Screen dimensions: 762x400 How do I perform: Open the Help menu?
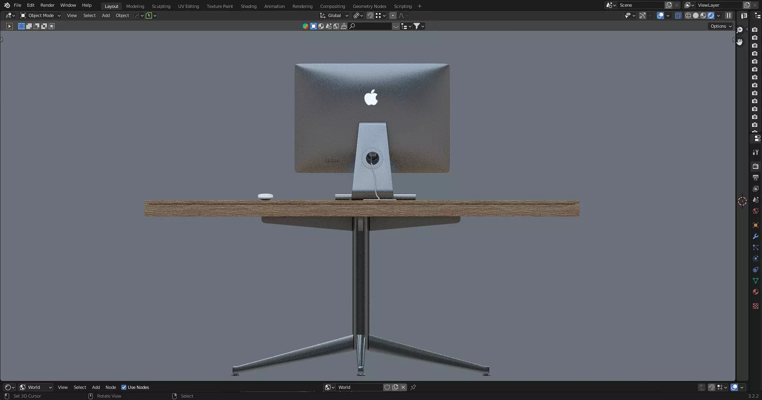click(x=87, y=5)
